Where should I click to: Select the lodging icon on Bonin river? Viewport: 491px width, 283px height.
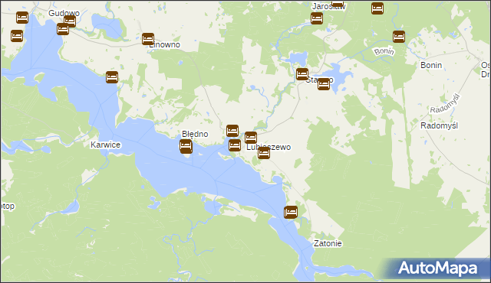pyautogui.click(x=399, y=37)
